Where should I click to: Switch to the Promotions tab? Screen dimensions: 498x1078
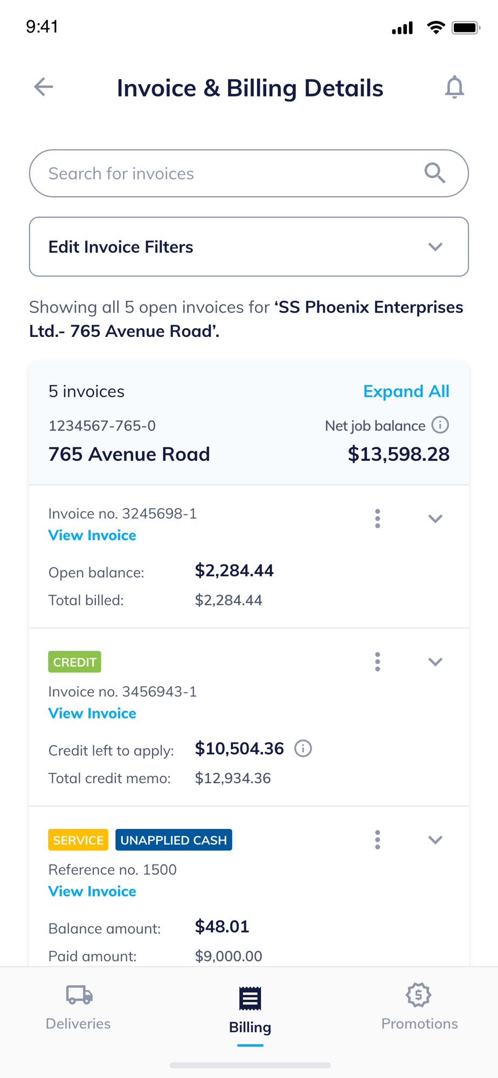(419, 1007)
